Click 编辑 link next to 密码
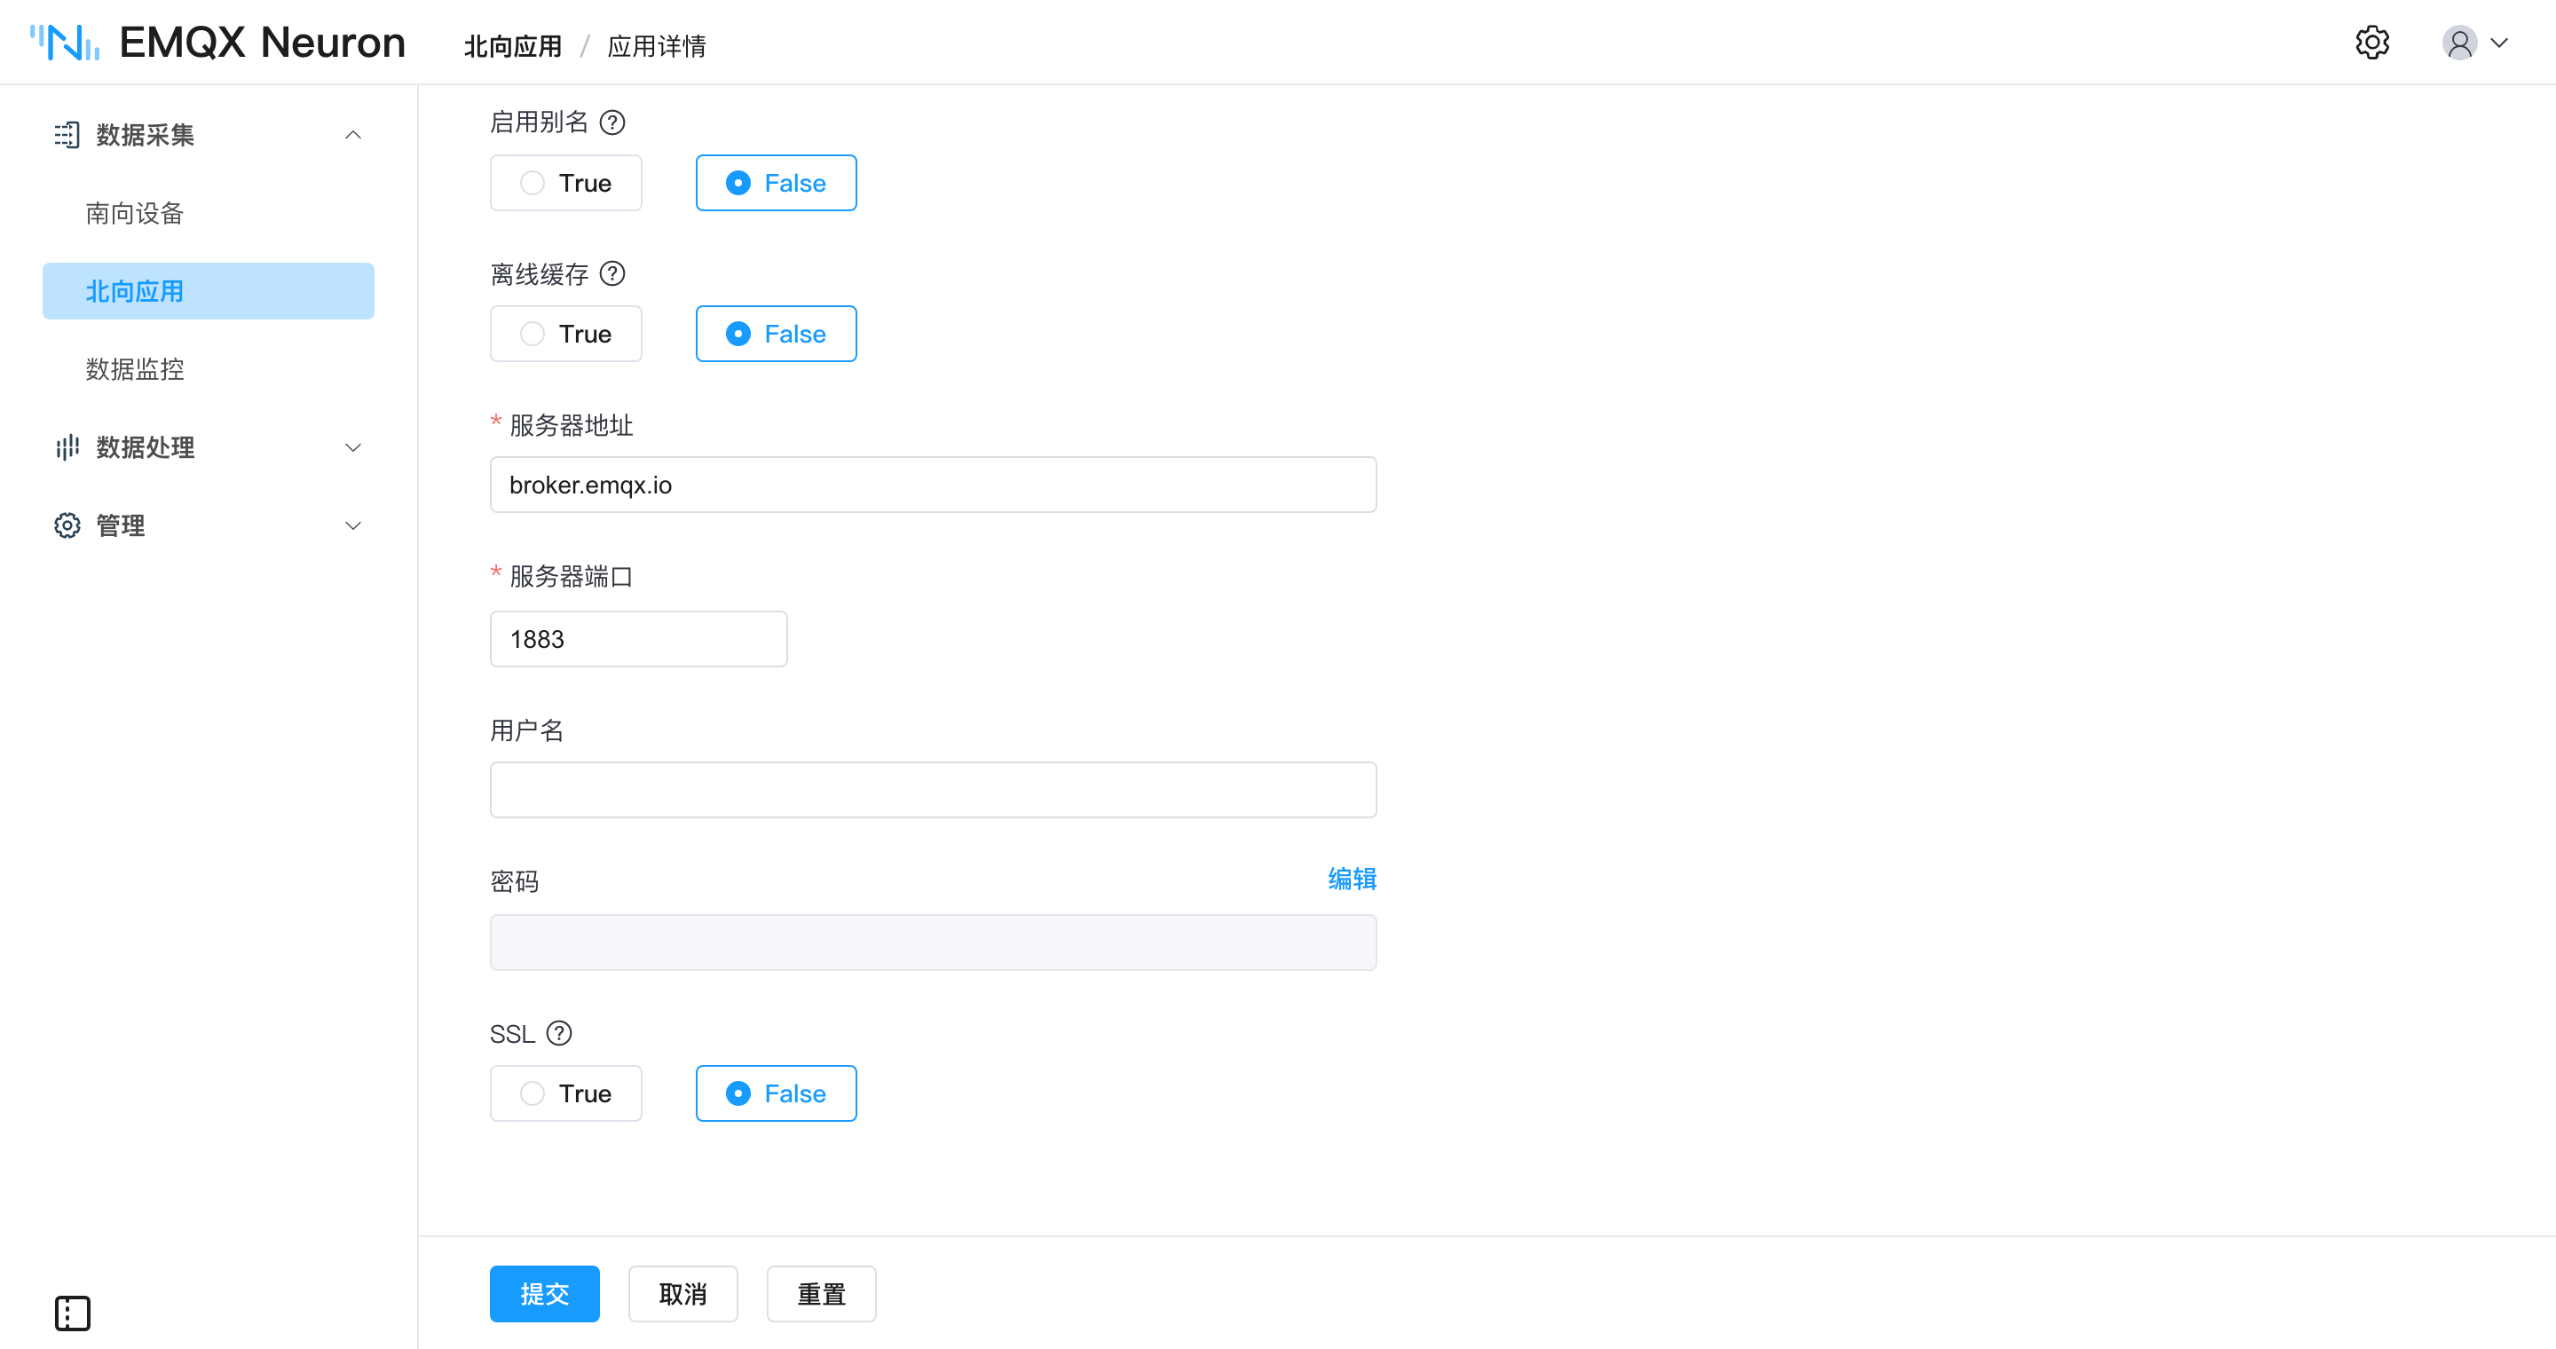Screen dimensions: 2556x1349 pos(1352,879)
